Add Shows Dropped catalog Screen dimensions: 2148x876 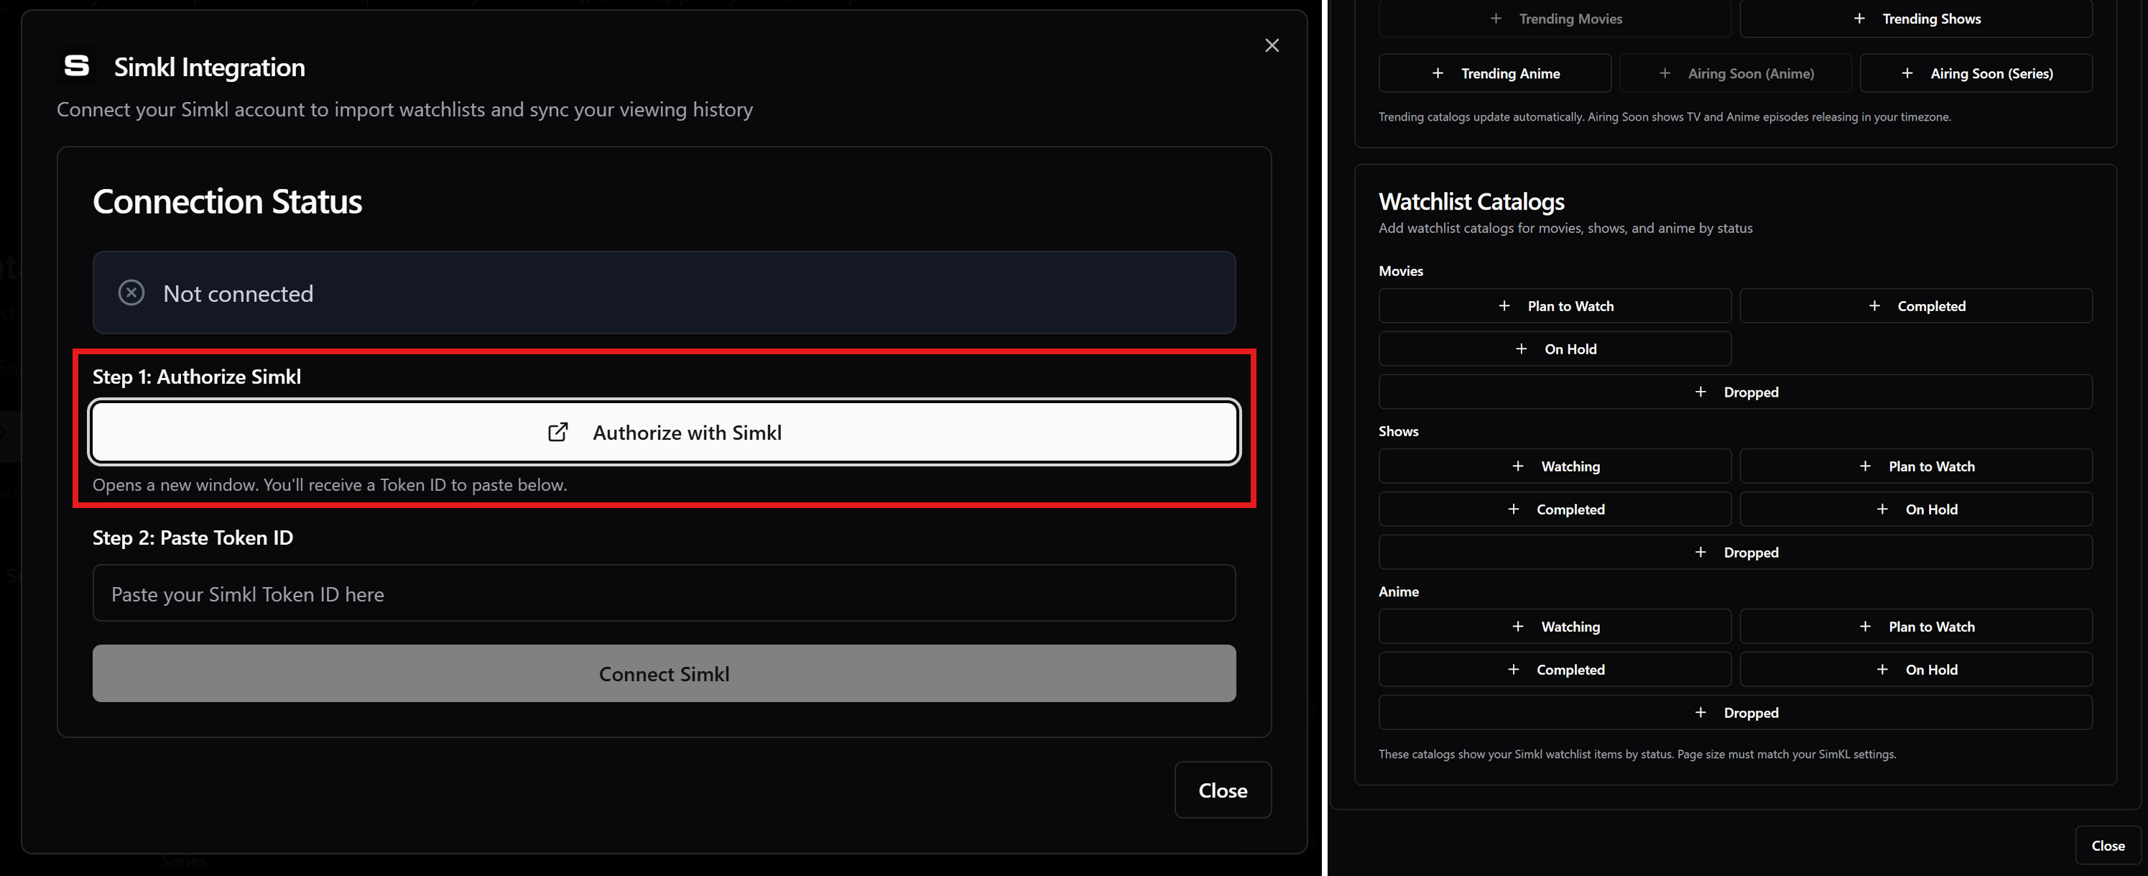(1735, 553)
